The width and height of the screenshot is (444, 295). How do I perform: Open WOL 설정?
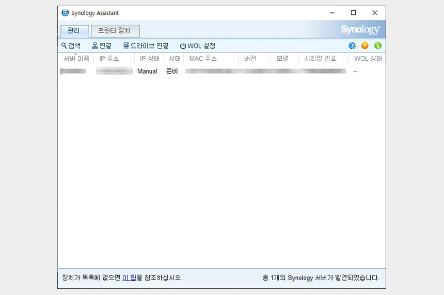pos(198,46)
